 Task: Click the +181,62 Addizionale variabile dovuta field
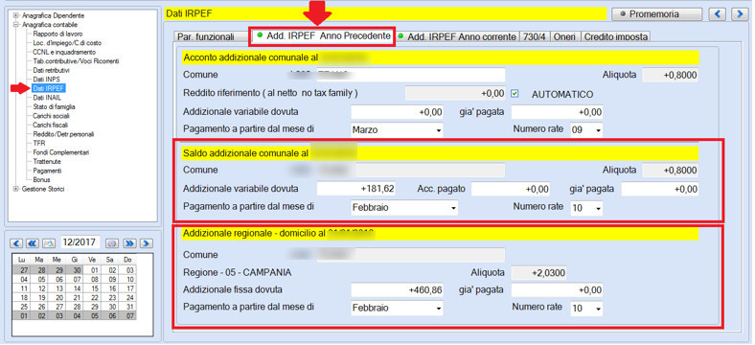pos(356,189)
